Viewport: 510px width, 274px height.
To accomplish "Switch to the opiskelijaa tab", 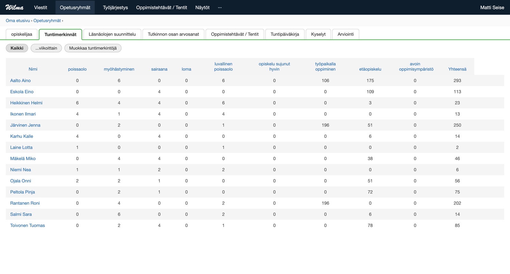I will click(x=22, y=34).
